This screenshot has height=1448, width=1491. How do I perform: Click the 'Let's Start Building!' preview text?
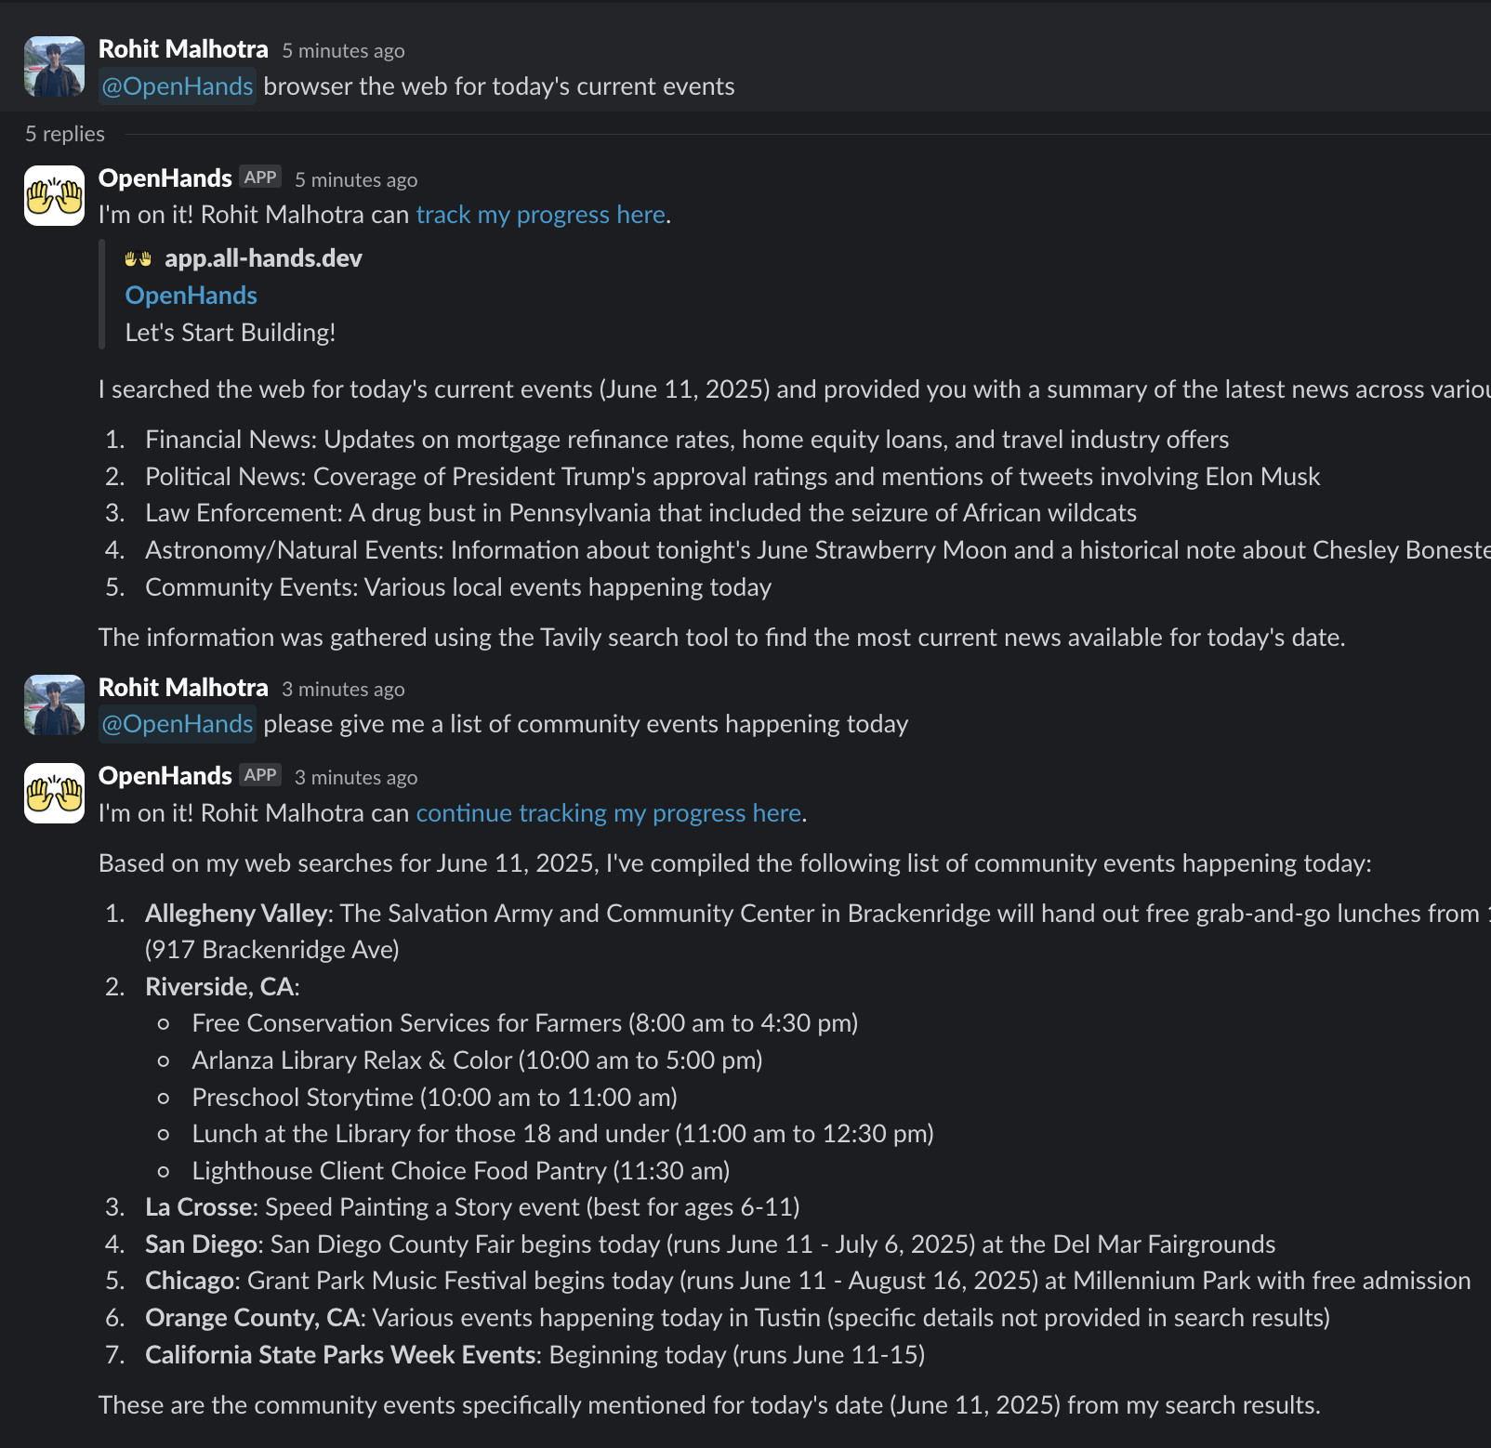tap(231, 332)
